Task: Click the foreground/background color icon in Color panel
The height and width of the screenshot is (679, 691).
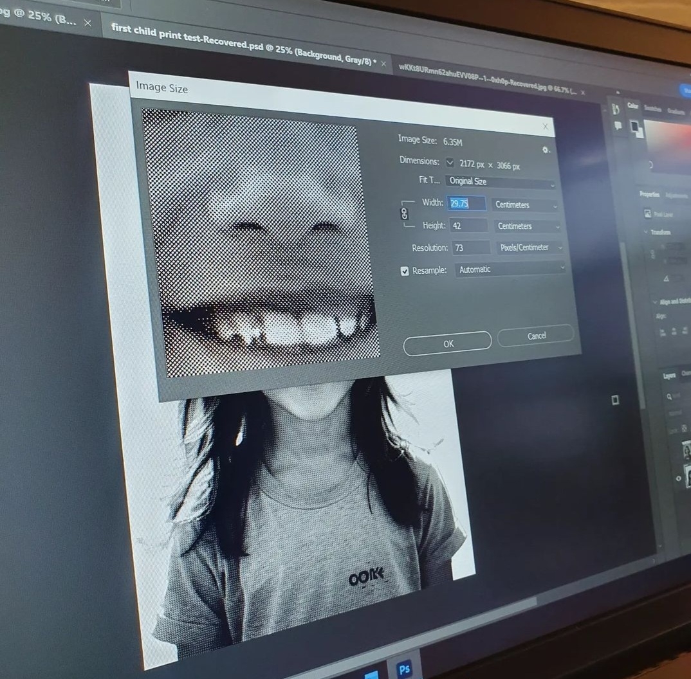Action: pos(636,129)
